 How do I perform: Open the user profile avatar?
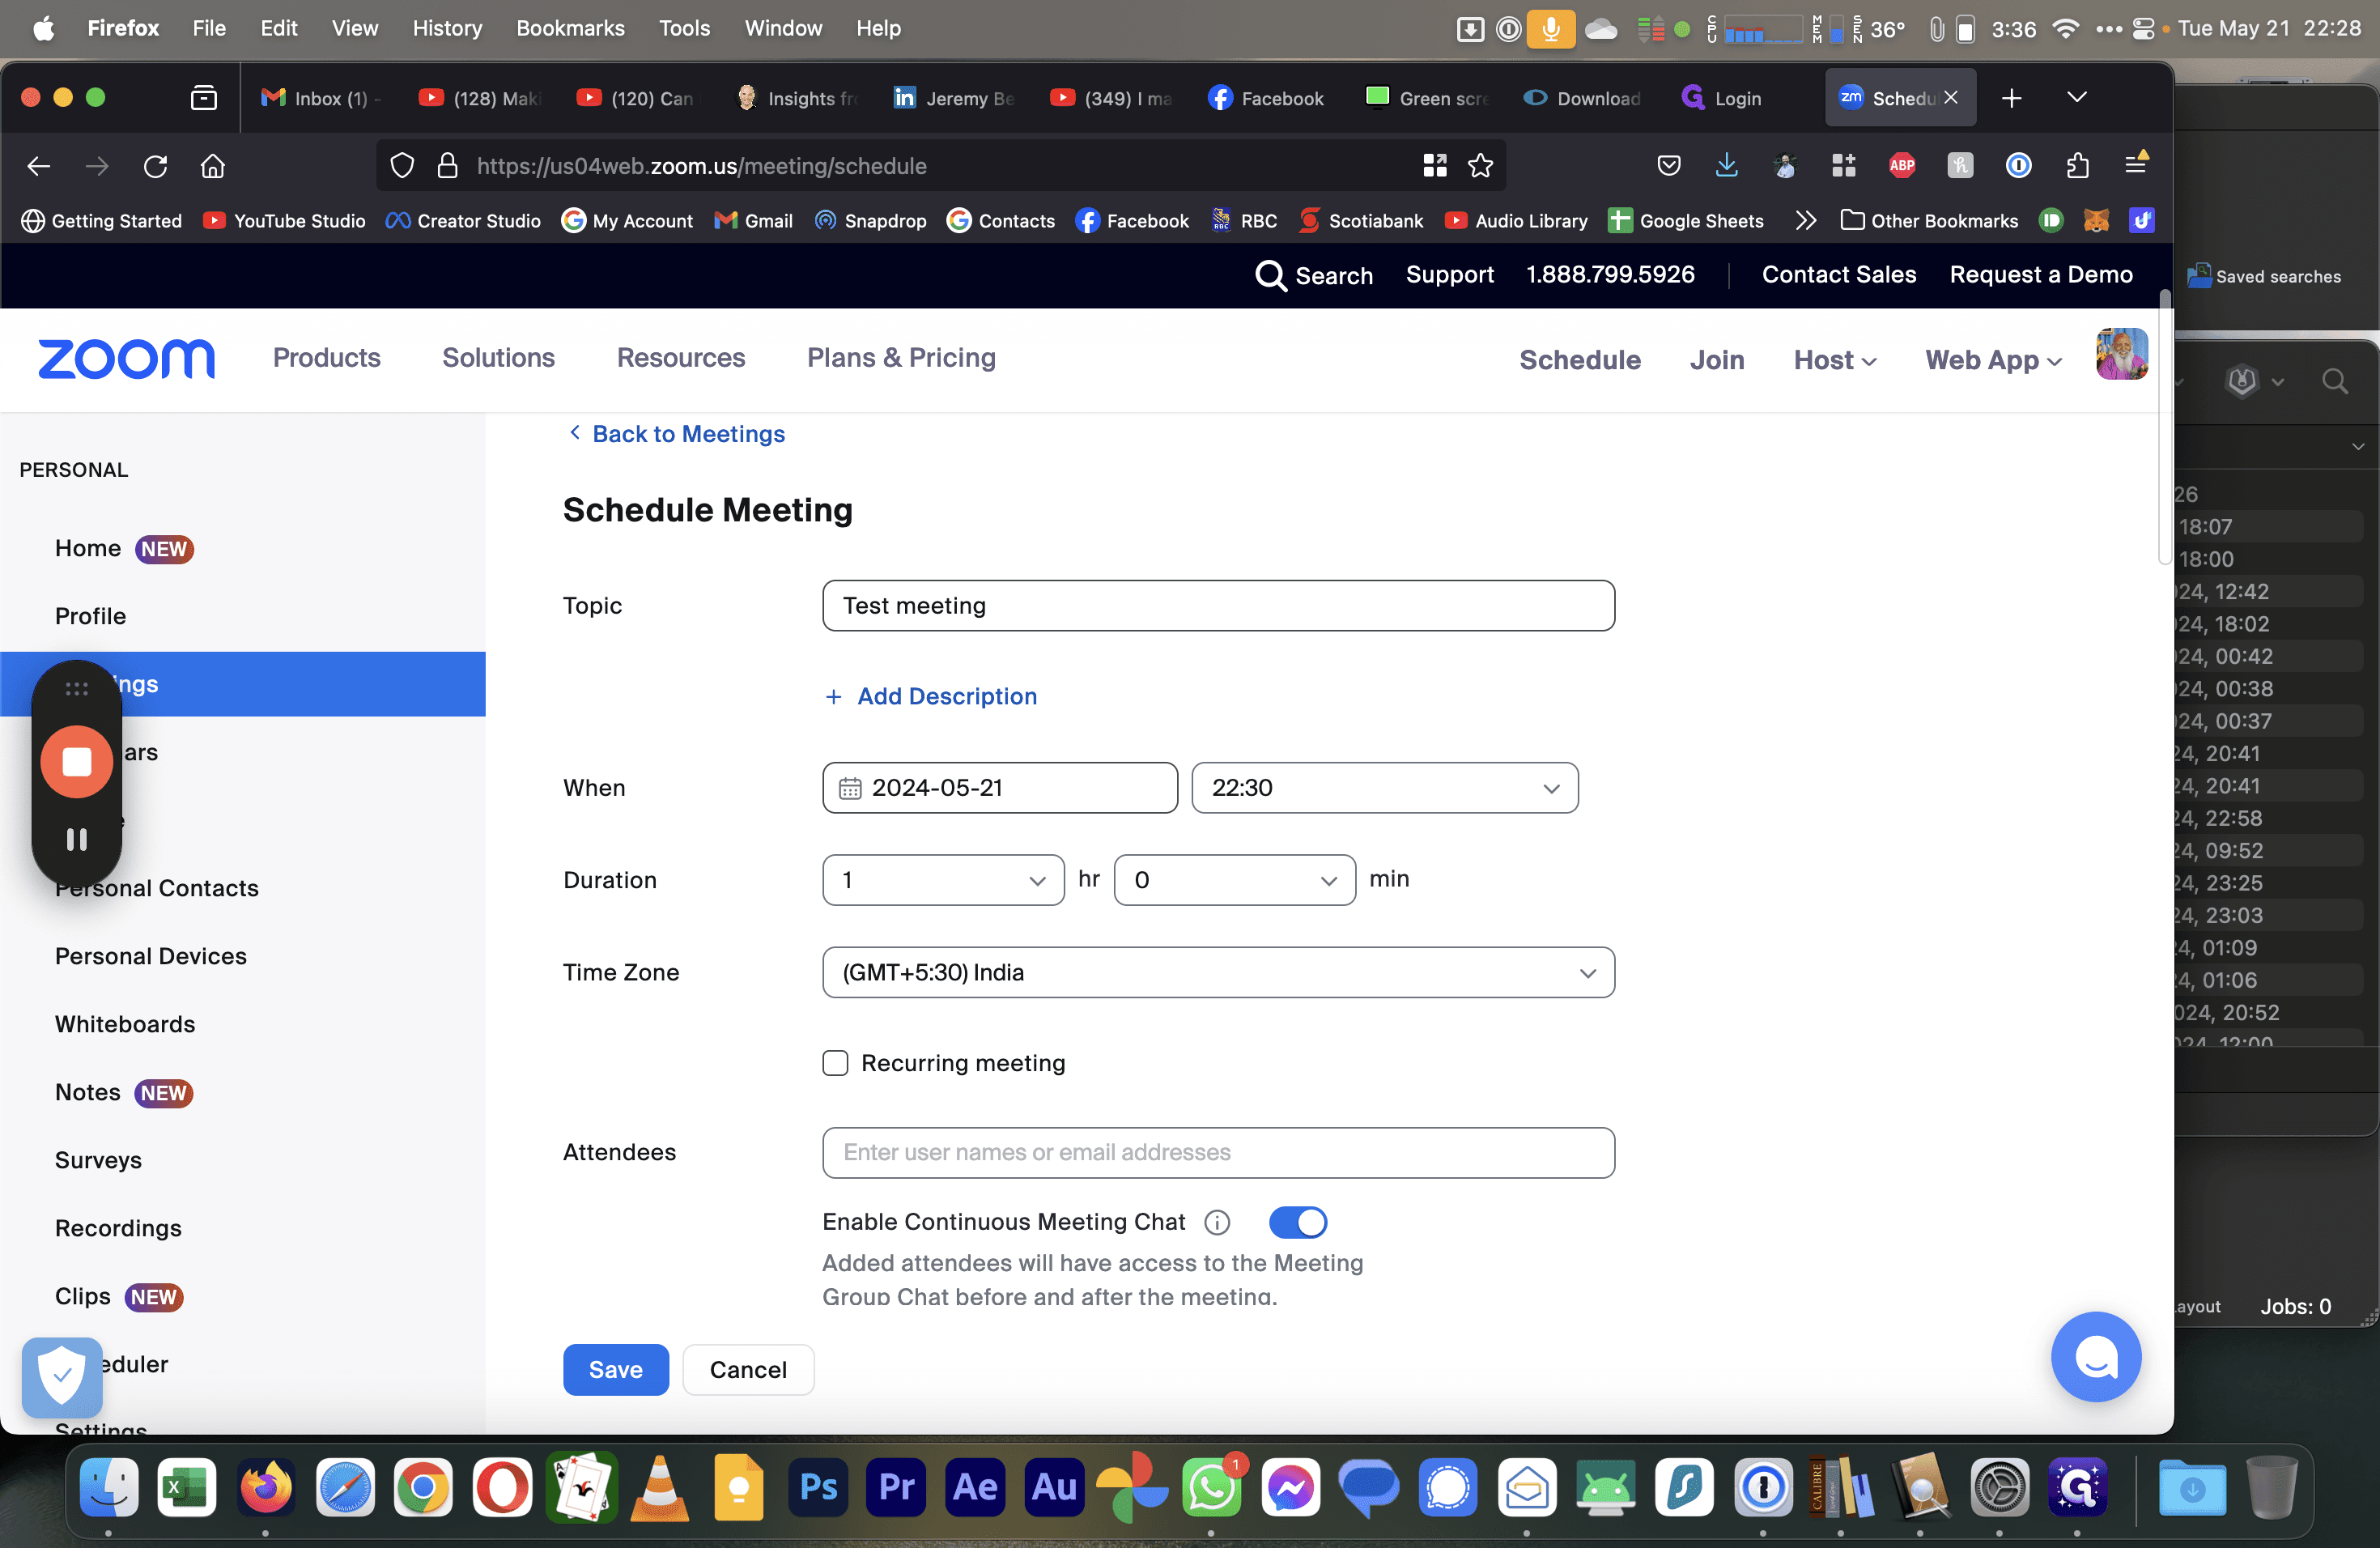[x=2121, y=355]
